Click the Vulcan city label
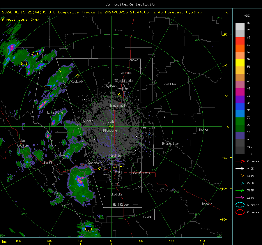 click(148, 216)
